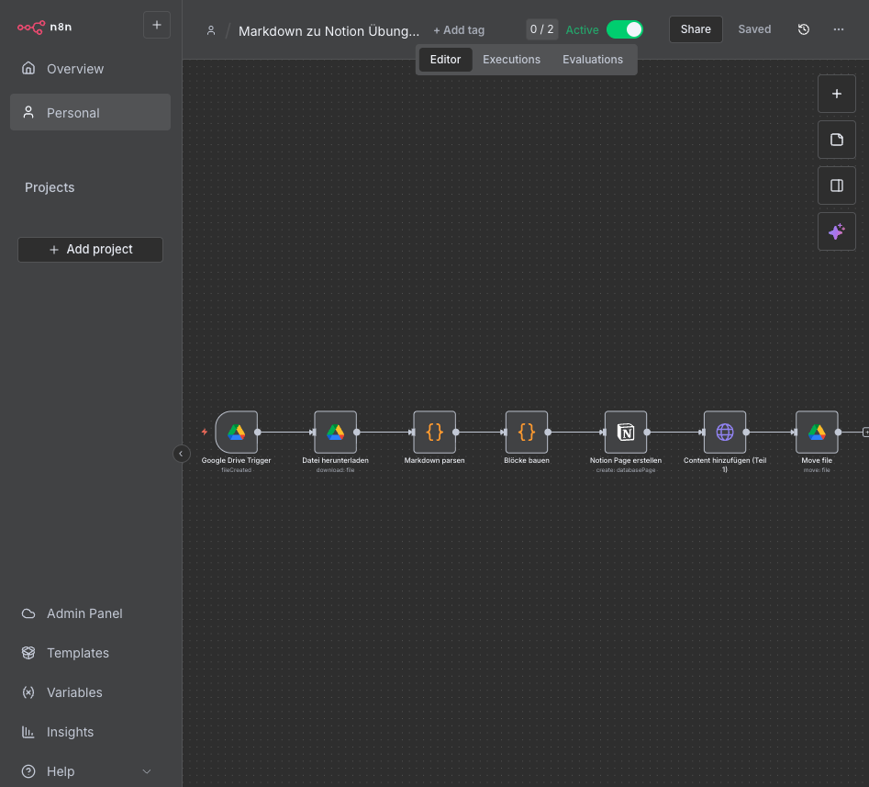869x787 pixels.
Task: Click the plus button next to n8n logo
Action: (x=157, y=25)
